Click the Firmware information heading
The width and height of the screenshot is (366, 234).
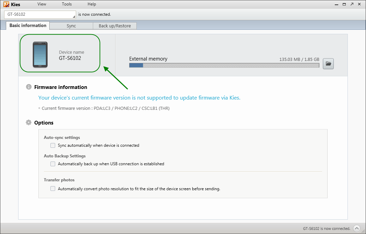(x=61, y=87)
